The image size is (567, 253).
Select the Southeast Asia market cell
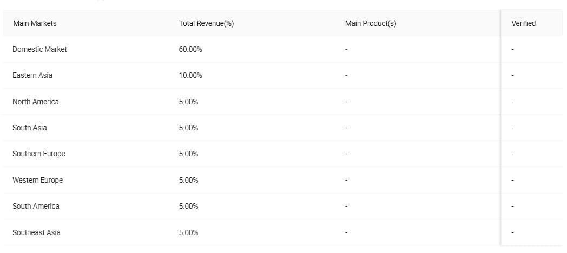(36, 232)
